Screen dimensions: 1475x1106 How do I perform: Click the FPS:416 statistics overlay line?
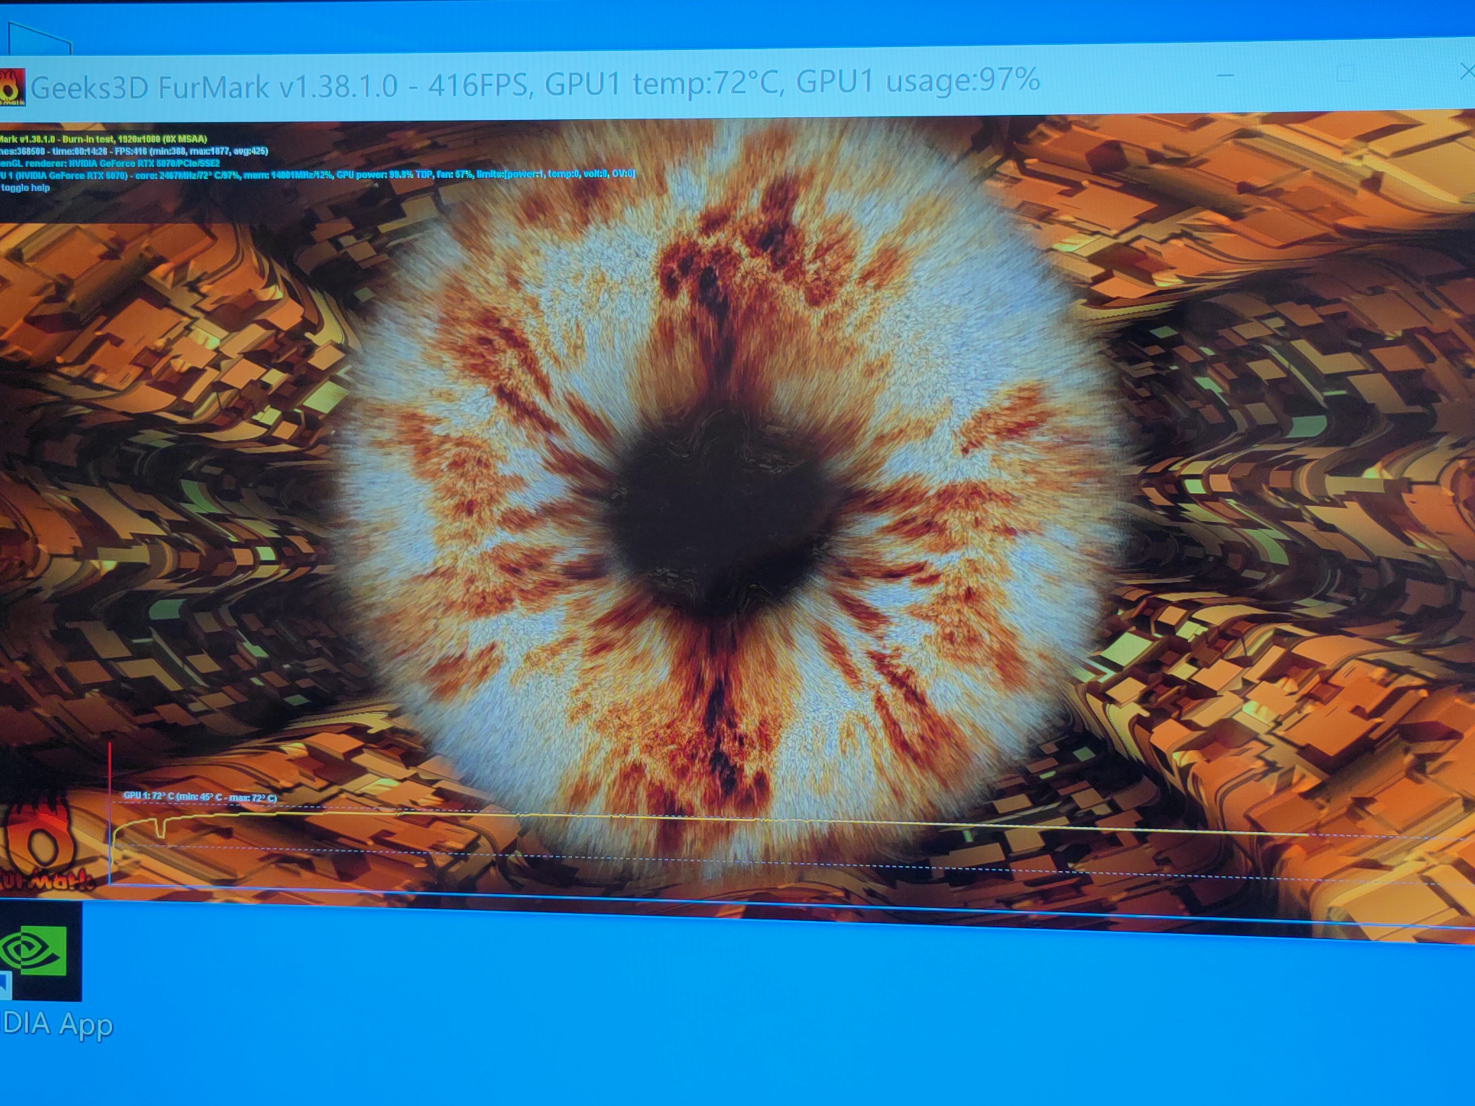tap(134, 151)
